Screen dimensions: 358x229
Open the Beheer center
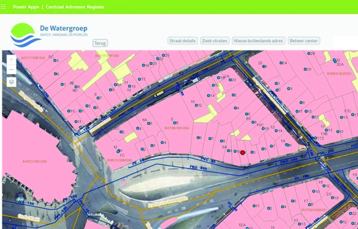coord(304,41)
